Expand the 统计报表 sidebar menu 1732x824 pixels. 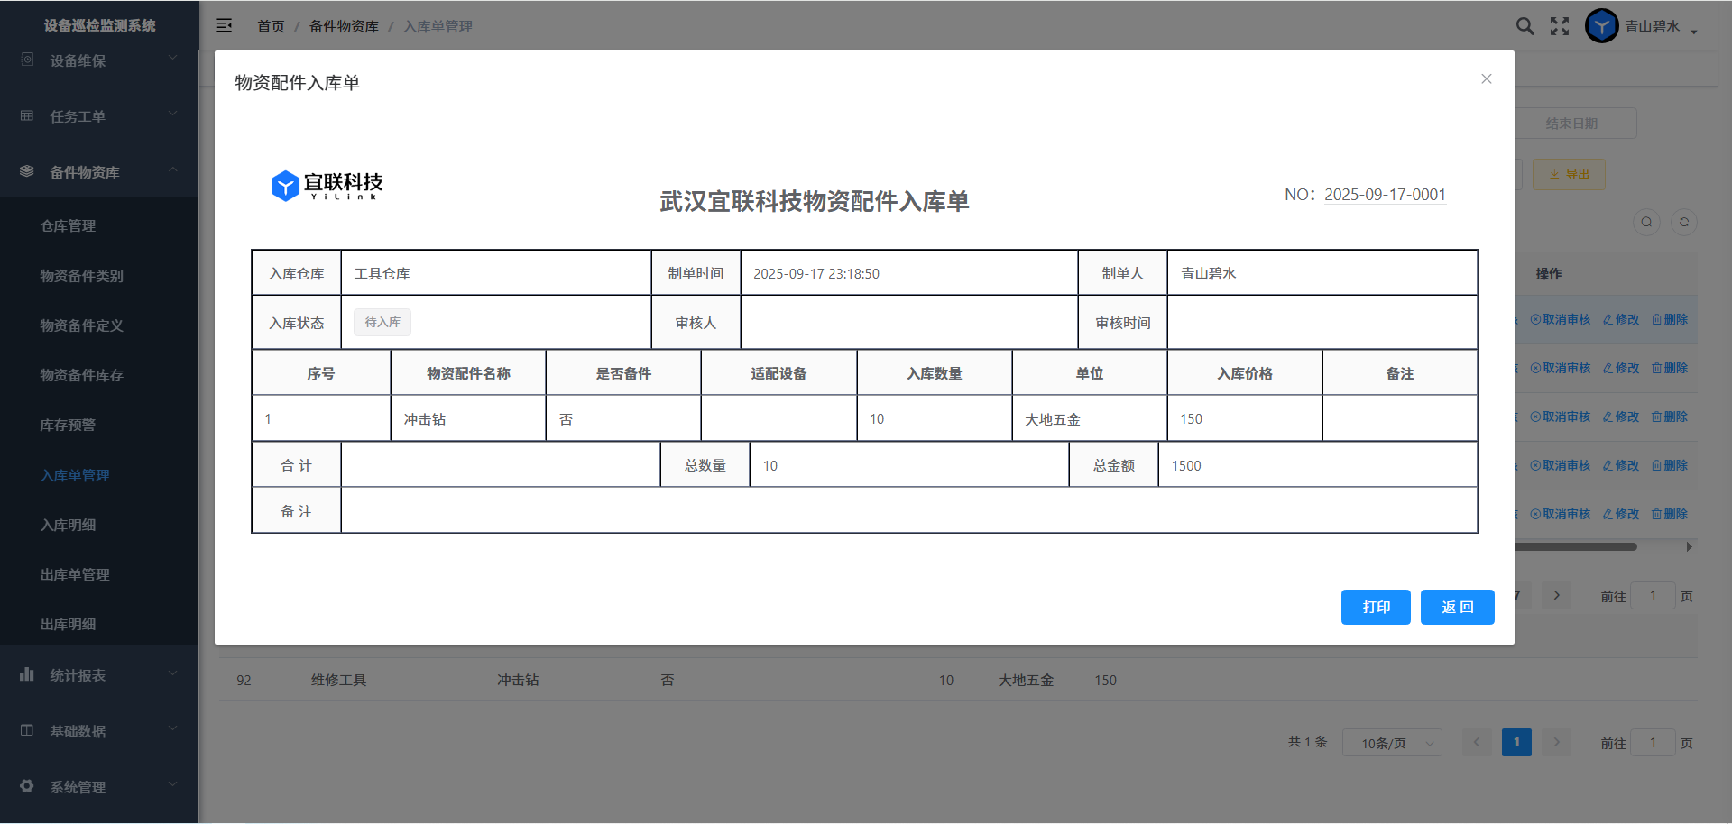99,675
